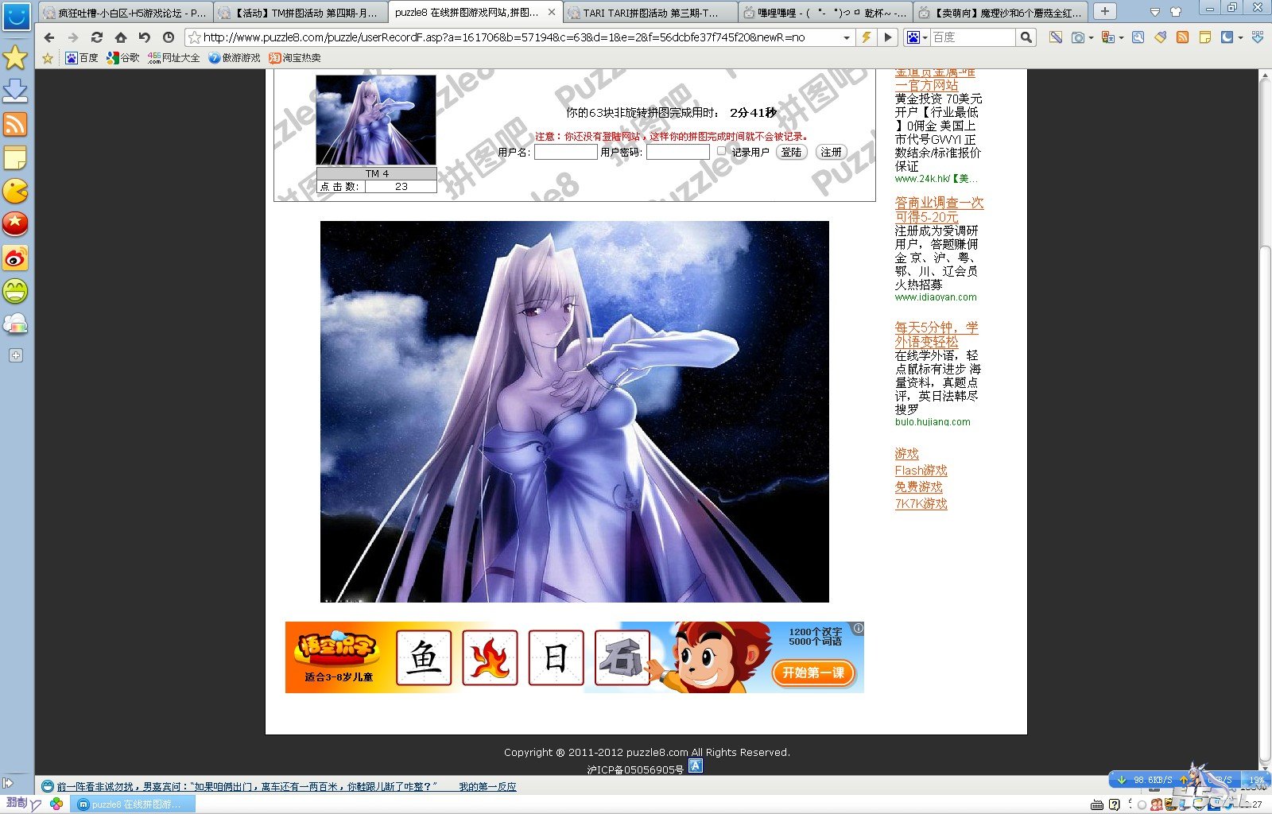Click the 用户密码 password input field
Screen dimensions: 1272x814
click(x=678, y=152)
